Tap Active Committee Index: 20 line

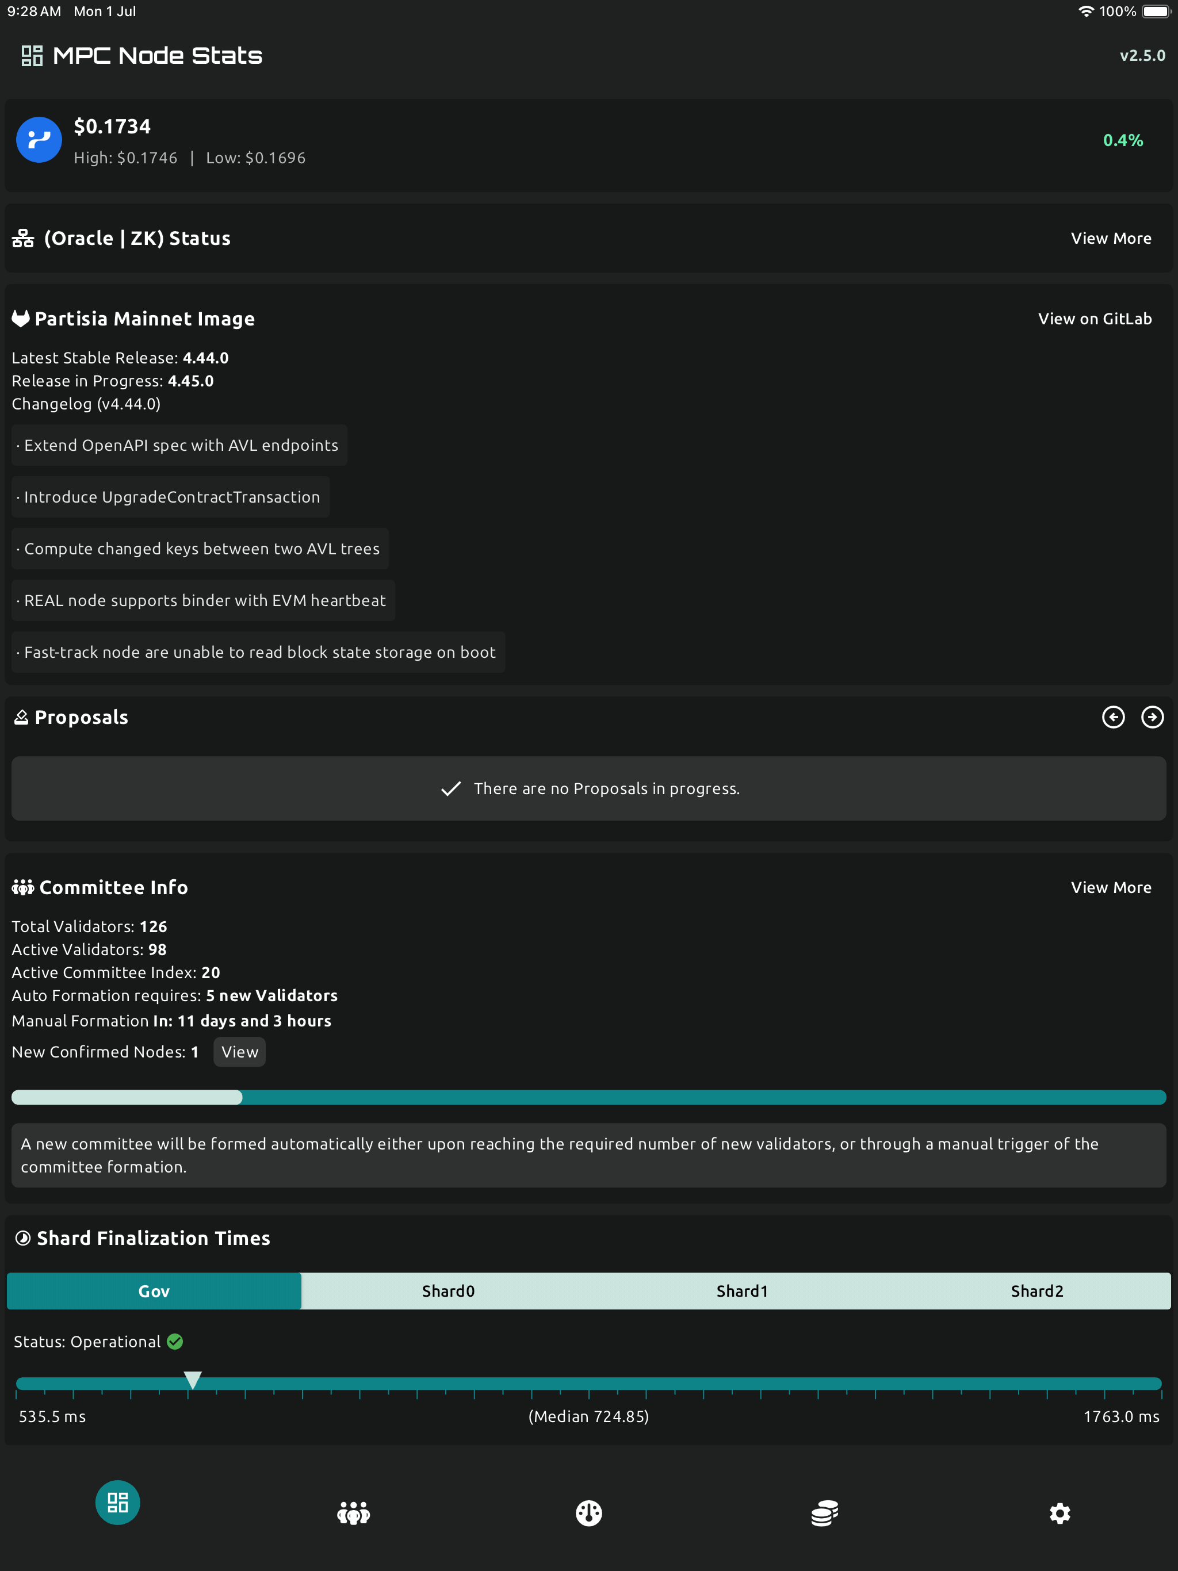tap(116, 972)
